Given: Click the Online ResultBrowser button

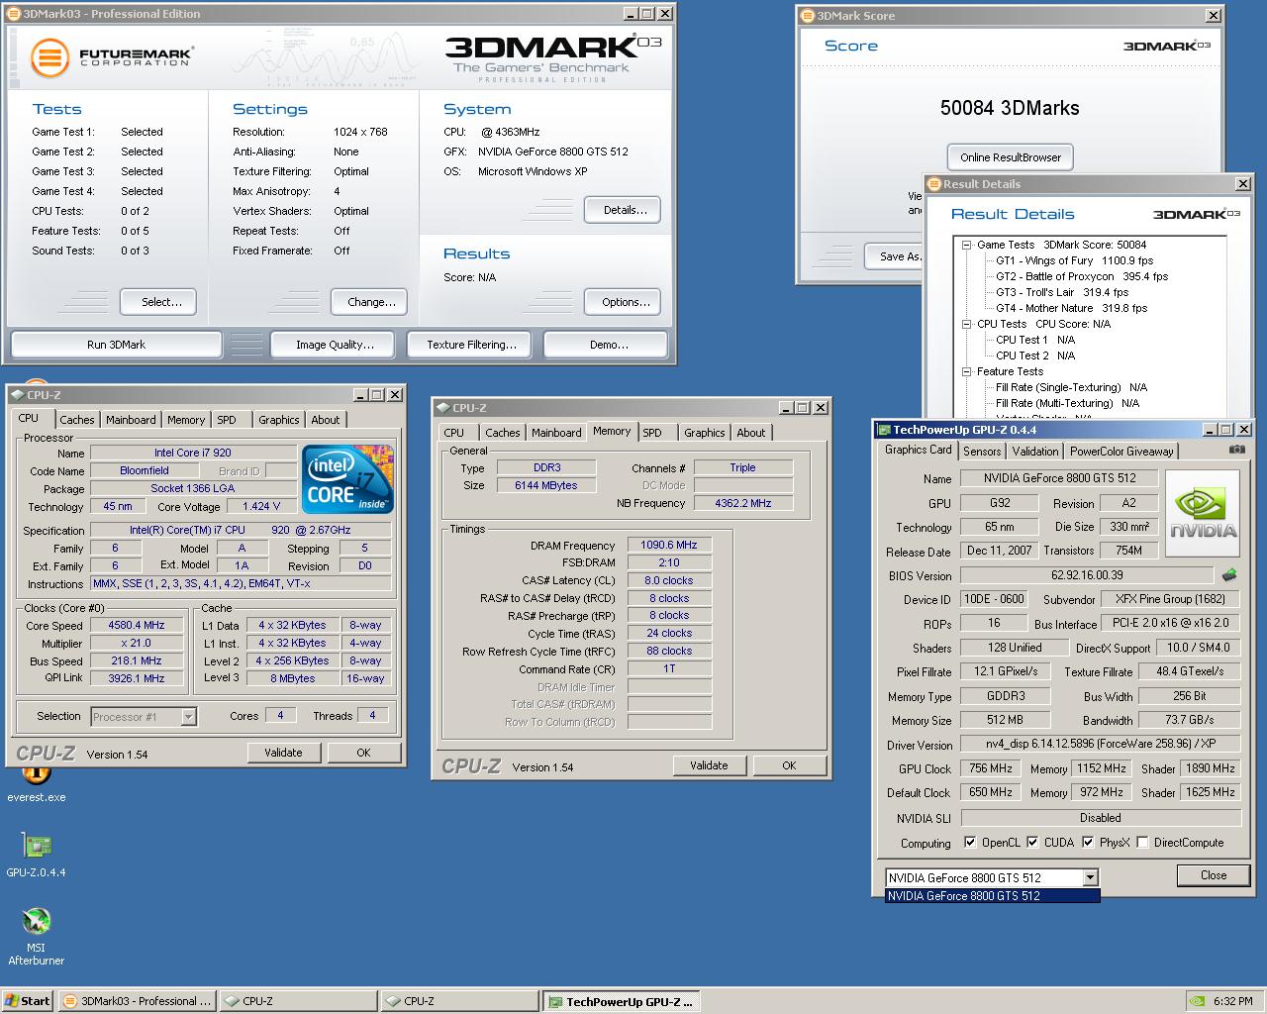Looking at the screenshot, I should [1010, 157].
